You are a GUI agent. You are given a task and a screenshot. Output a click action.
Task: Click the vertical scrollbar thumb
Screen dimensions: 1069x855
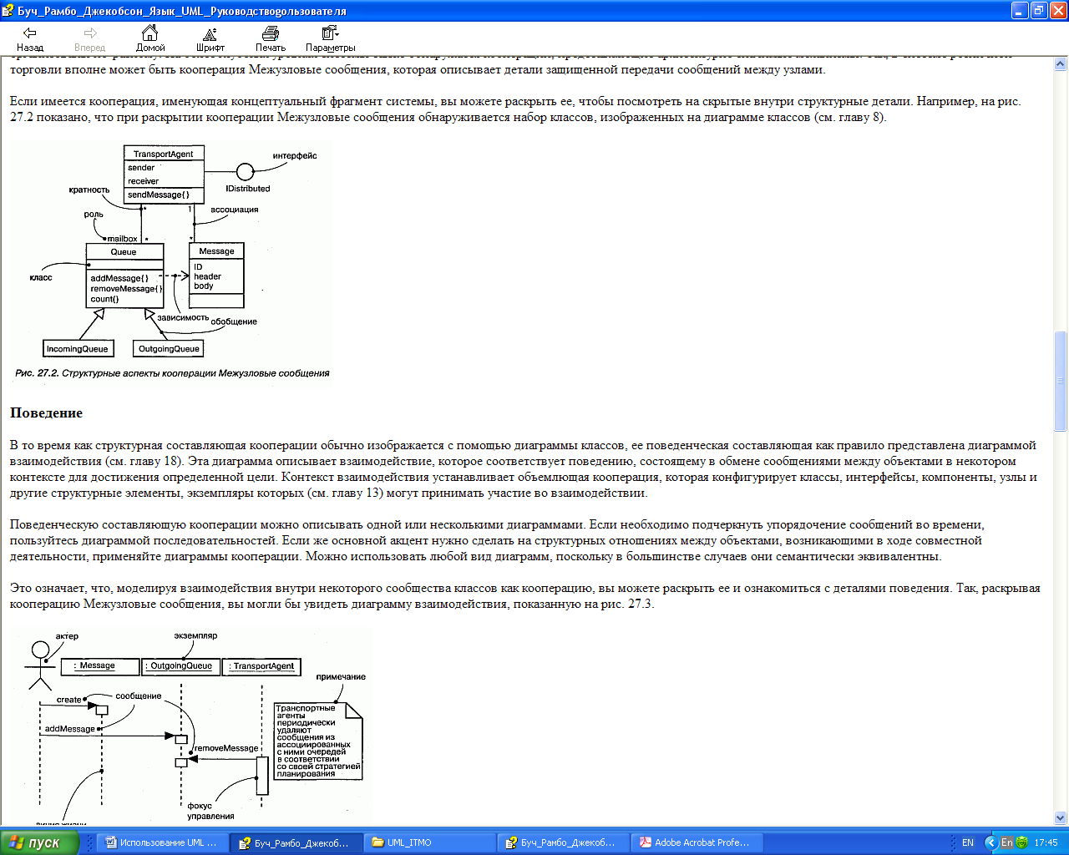click(x=1061, y=381)
